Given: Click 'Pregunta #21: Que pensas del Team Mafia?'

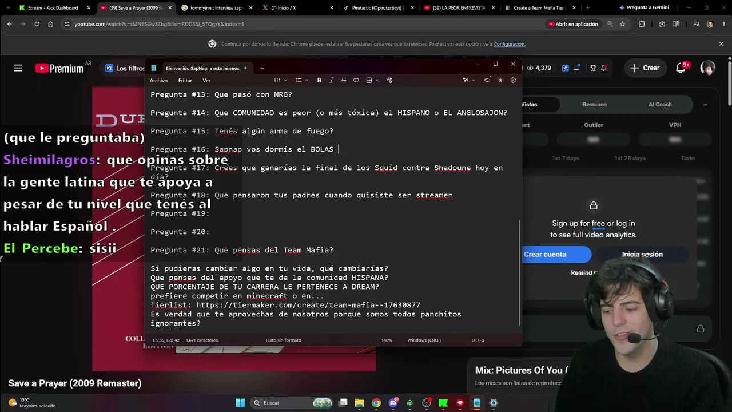Looking at the screenshot, I should point(242,250).
